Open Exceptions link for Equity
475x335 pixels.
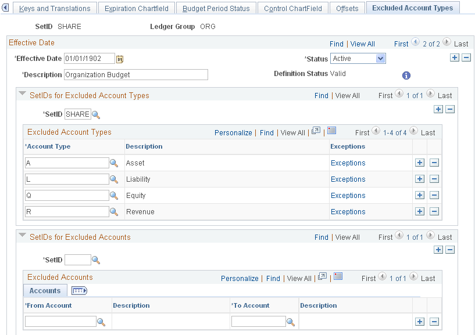pyautogui.click(x=348, y=196)
